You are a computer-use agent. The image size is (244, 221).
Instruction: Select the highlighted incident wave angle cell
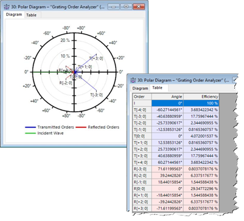click(x=167, y=103)
